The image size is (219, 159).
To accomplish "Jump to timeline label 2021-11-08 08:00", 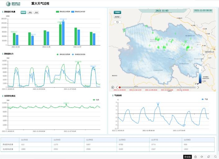I will click(183, 90).
